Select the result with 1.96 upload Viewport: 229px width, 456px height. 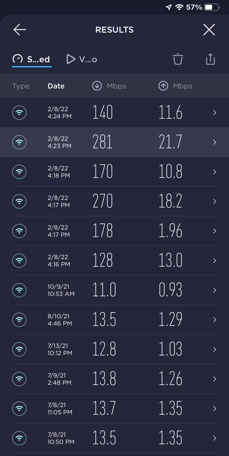[x=171, y=231]
